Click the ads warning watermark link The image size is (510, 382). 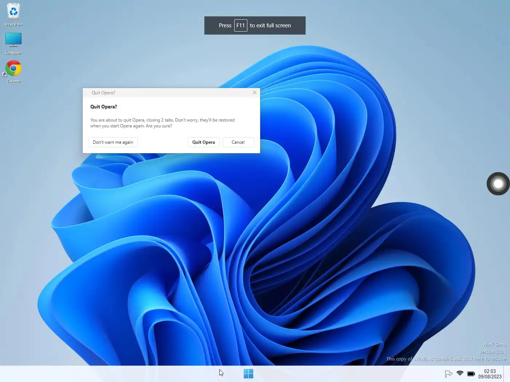(446, 359)
